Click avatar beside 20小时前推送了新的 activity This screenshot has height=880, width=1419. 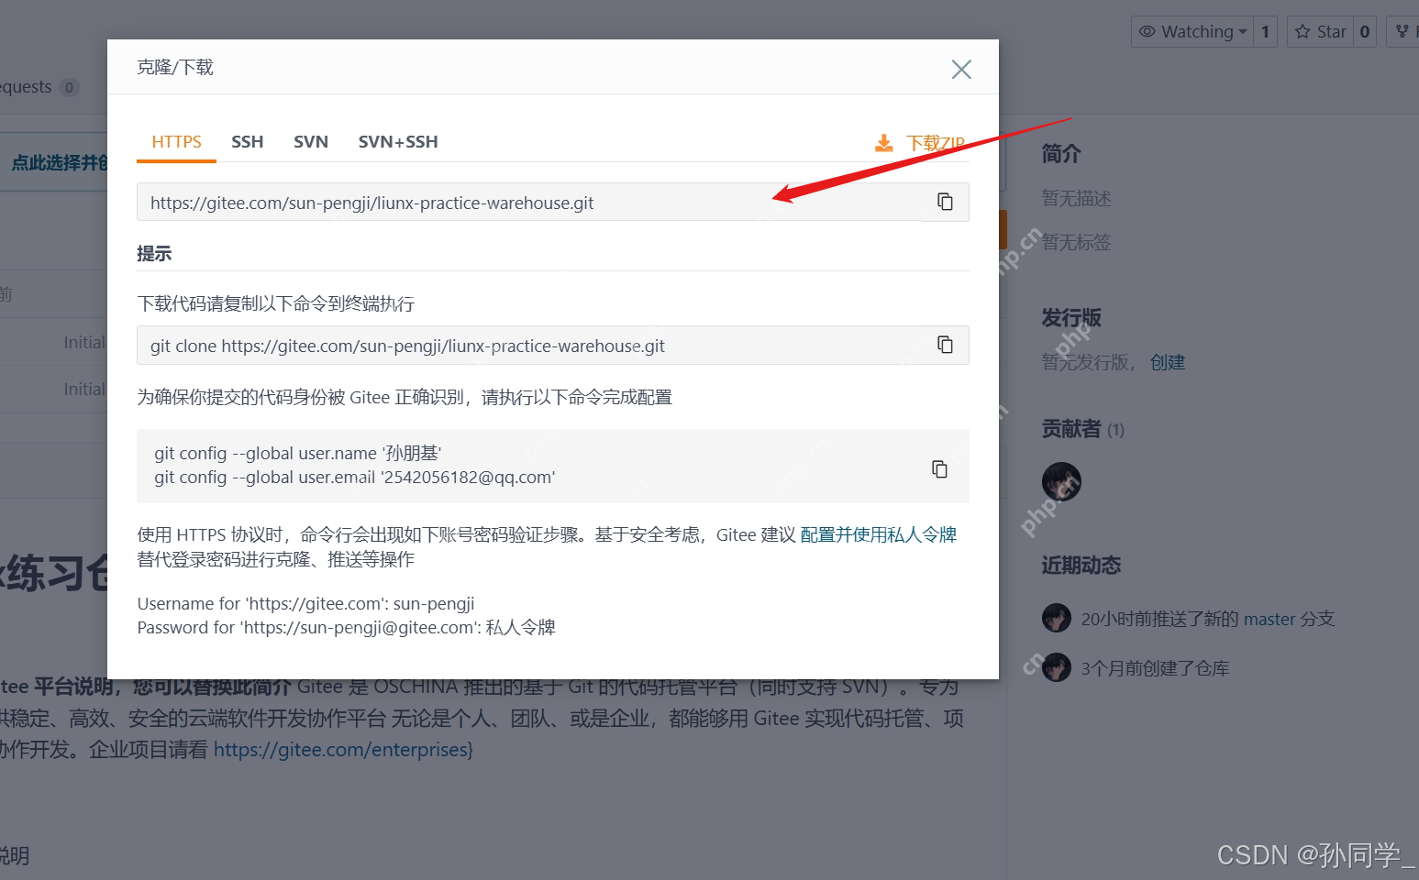[1057, 618]
